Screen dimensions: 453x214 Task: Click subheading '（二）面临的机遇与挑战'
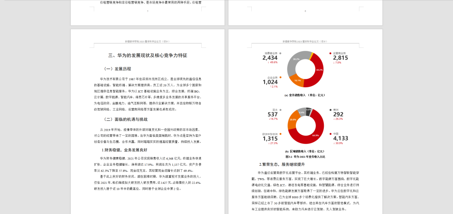[125, 119]
